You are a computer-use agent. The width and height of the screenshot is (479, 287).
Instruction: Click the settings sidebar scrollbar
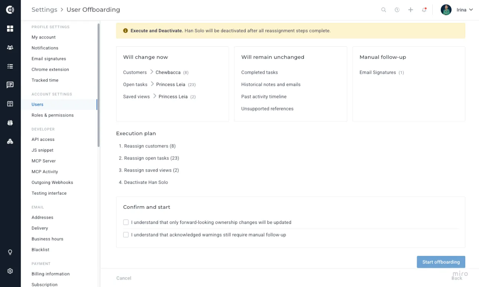[98, 85]
